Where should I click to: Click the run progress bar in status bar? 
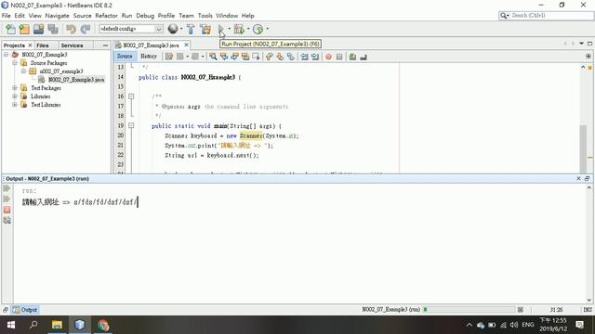[x=469, y=310]
